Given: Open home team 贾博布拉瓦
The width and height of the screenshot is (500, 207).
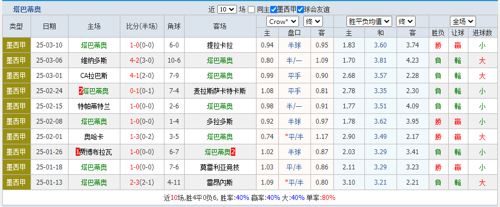Looking at the screenshot, I should pos(96,152).
